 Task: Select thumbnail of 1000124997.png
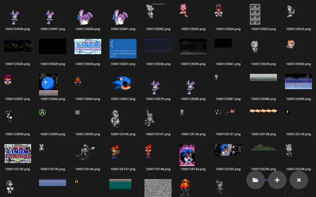50,17
